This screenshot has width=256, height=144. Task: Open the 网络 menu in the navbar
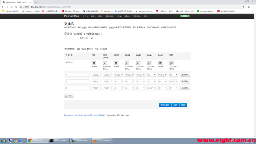point(128,16)
